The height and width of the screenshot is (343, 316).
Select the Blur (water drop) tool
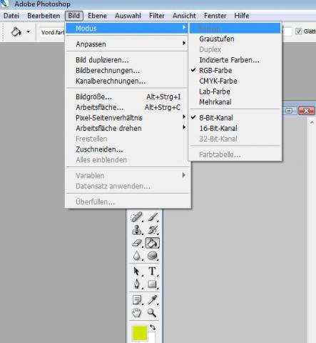coord(137,256)
